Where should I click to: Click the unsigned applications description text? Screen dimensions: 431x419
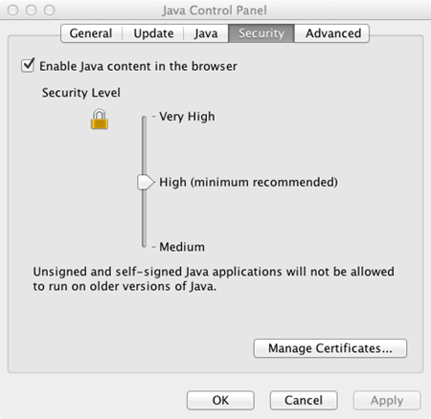(214, 278)
